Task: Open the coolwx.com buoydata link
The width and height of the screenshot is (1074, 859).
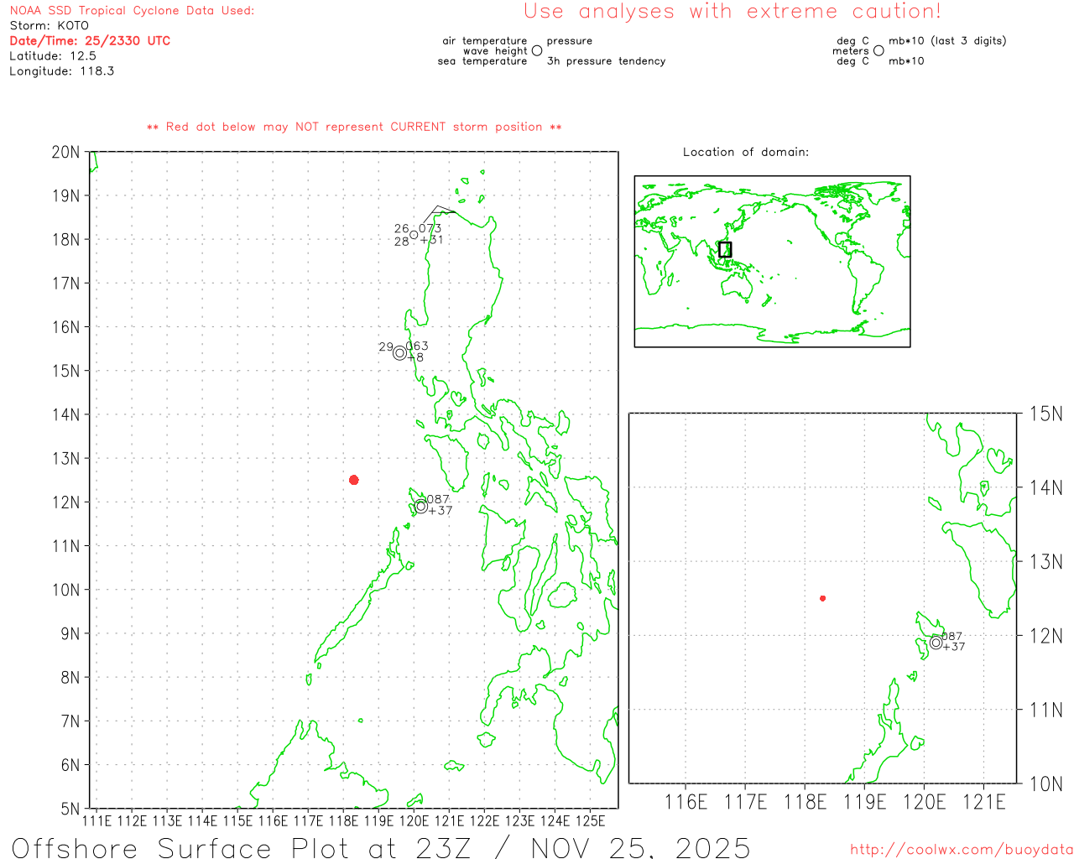Action: pyautogui.click(x=962, y=850)
